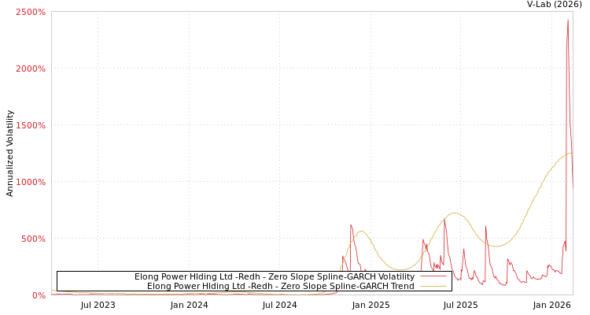This screenshot has height=315, width=590.
Task: Click the Jan 2025 x-axis label
Action: [x=371, y=306]
